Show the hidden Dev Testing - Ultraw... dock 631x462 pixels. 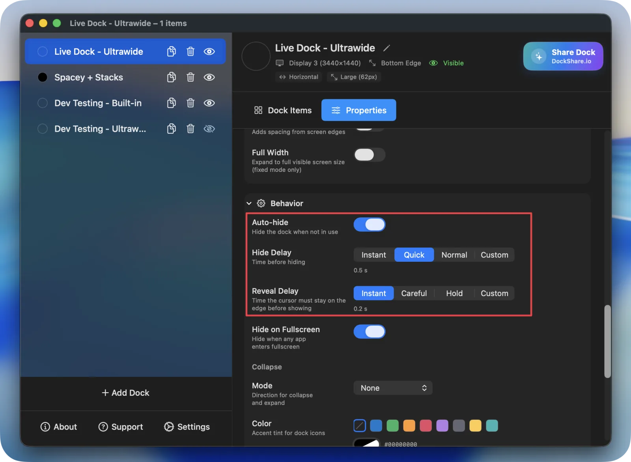click(209, 129)
